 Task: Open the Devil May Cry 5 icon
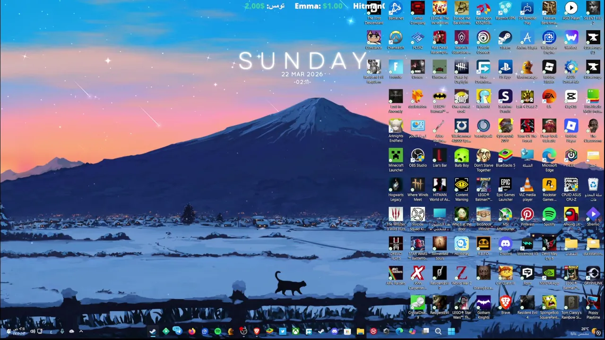(549, 248)
